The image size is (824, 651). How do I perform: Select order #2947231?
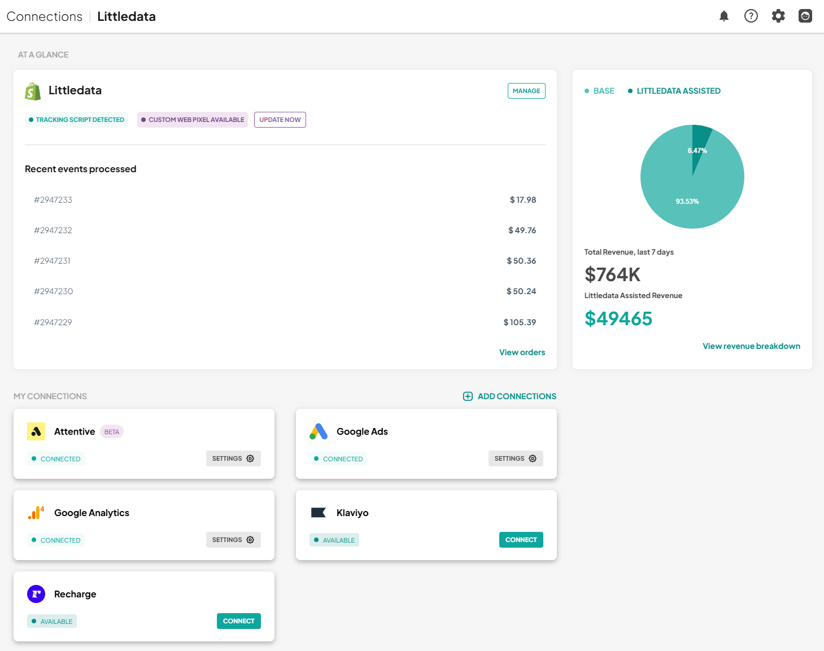pyautogui.click(x=52, y=261)
